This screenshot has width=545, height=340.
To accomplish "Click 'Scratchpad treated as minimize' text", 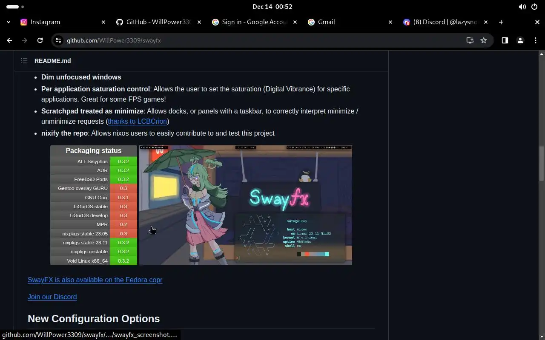I will click(92, 111).
